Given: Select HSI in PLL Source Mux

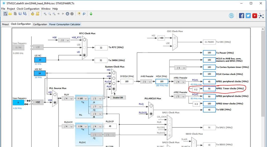Looking at the screenshot, I should (55, 94).
